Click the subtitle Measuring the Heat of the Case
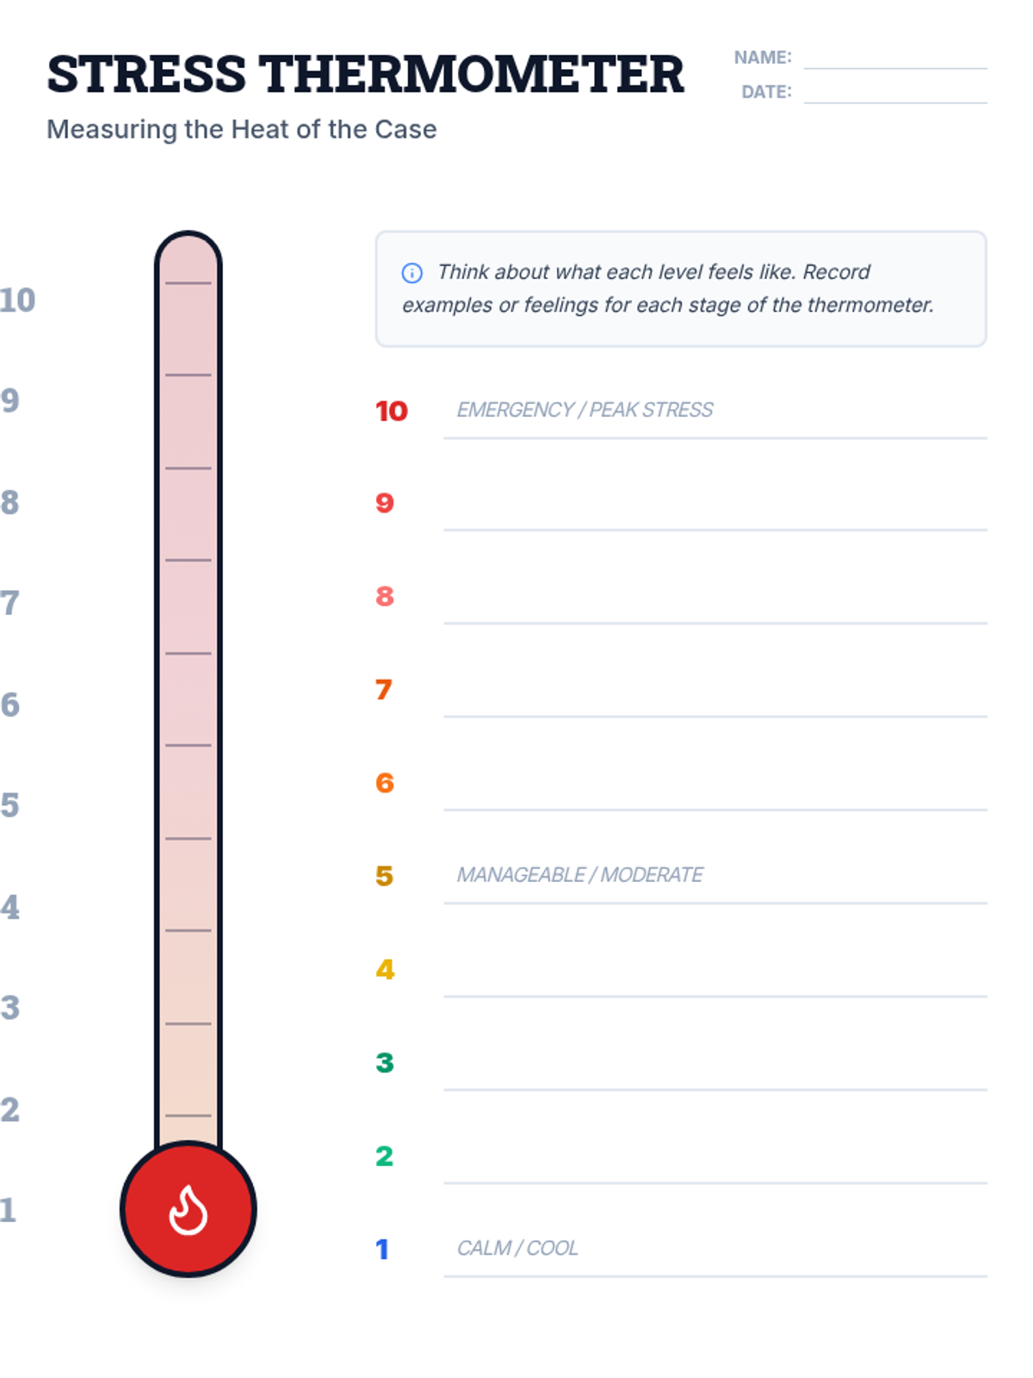Screen dimensions: 1033x1378 [242, 129]
